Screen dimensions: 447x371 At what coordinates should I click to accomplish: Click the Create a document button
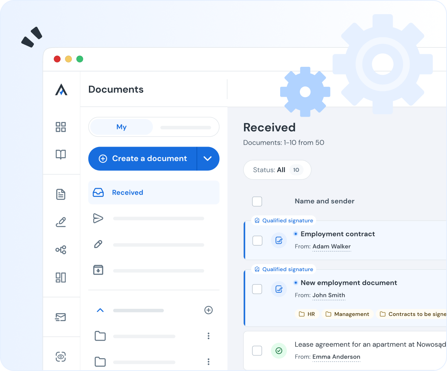pyautogui.click(x=142, y=159)
